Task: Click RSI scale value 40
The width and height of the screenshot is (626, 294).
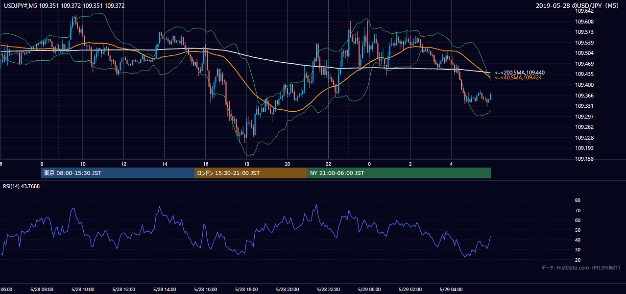Action: (x=578, y=240)
